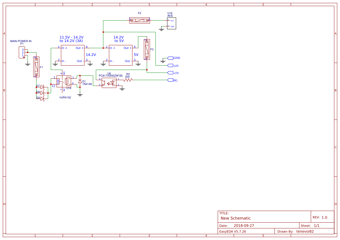Click the Date field 2018-09-27
Viewport: 340px width, 240px height.
pyautogui.click(x=244, y=225)
